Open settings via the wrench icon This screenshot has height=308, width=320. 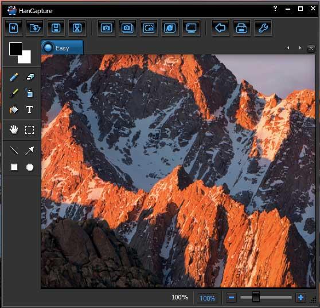click(263, 28)
